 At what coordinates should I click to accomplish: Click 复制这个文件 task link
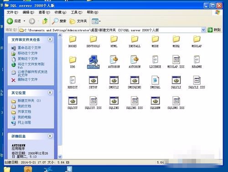[27, 59]
